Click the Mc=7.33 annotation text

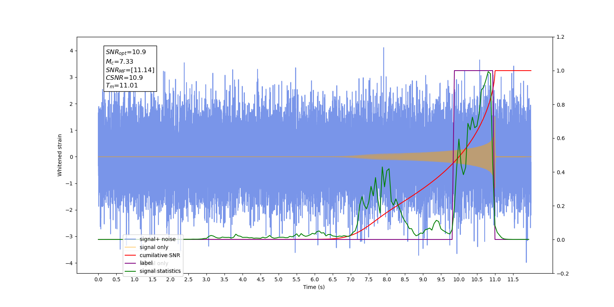[x=120, y=61]
